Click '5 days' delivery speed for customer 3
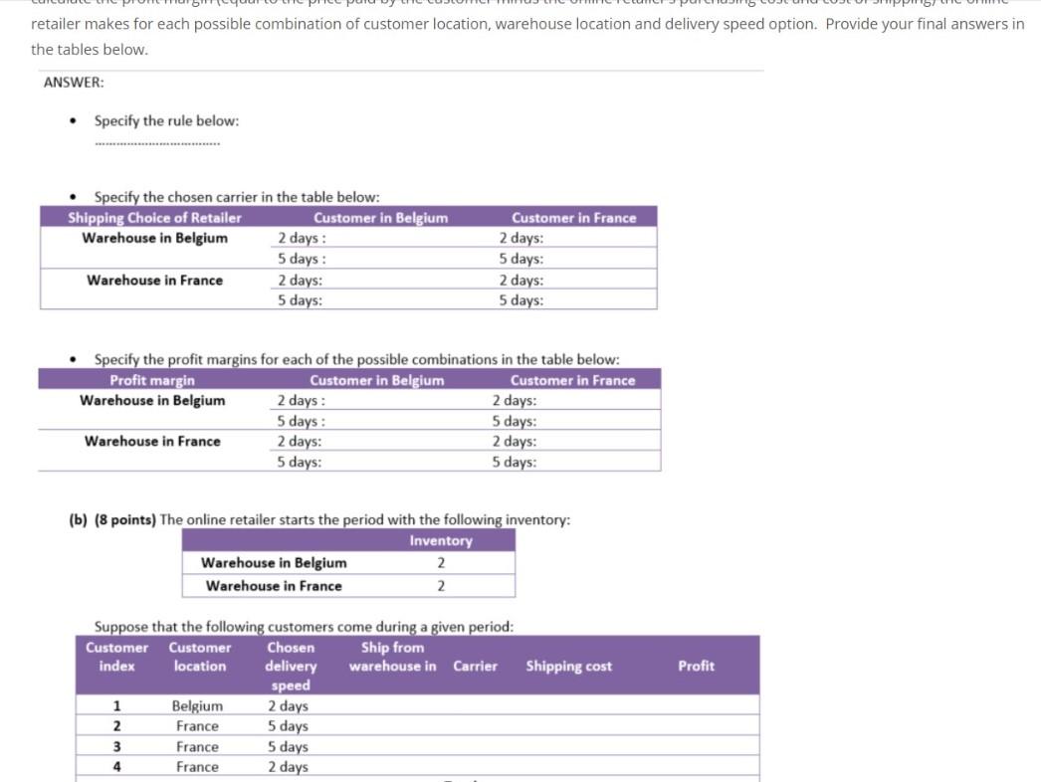 click(x=289, y=747)
